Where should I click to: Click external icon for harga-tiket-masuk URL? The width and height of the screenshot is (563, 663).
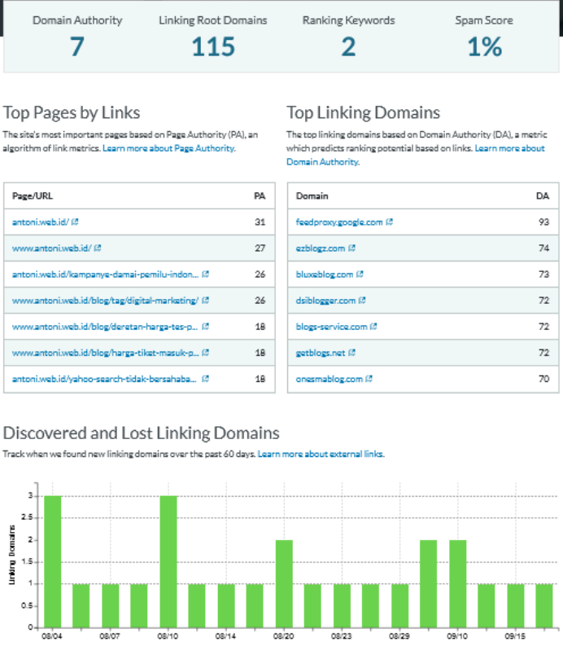205,353
